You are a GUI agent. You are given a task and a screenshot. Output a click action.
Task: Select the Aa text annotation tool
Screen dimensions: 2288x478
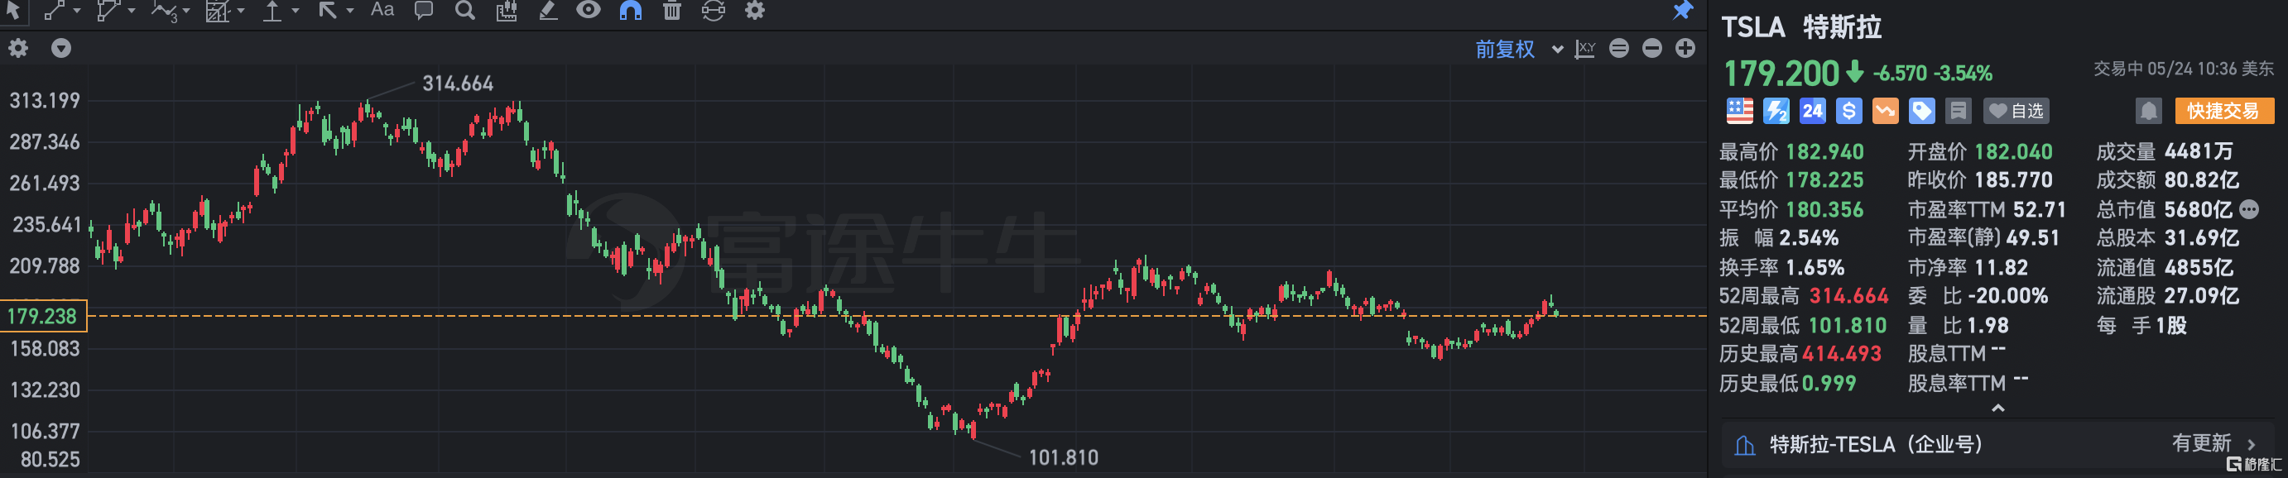tap(382, 10)
